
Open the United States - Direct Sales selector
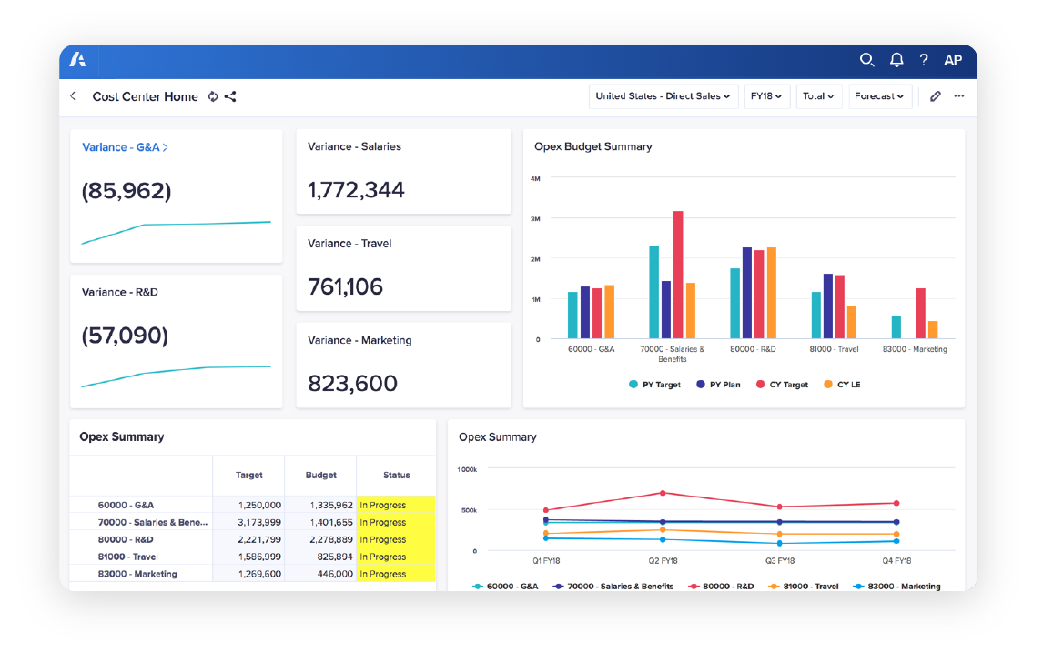(x=663, y=95)
